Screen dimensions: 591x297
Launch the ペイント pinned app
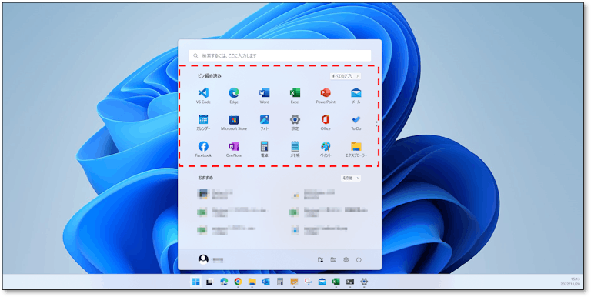click(x=326, y=149)
